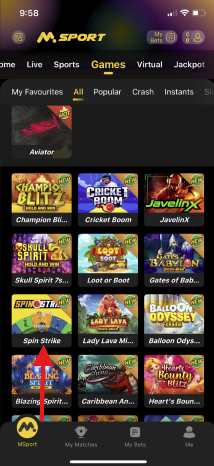214x466 pixels.
Task: Open My Bets icon in bottom navigation
Action: [x=135, y=432]
